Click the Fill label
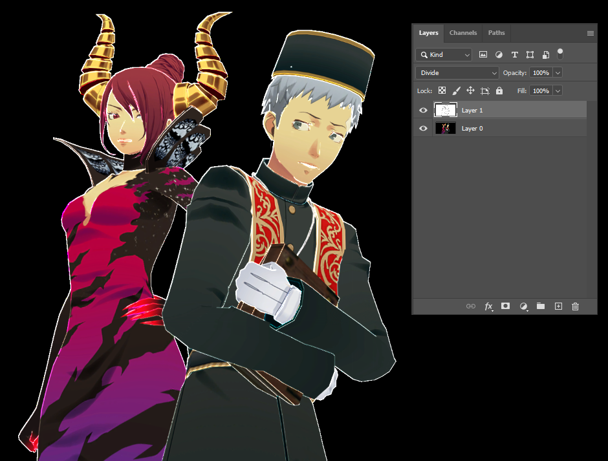The height and width of the screenshot is (461, 608). tap(521, 91)
